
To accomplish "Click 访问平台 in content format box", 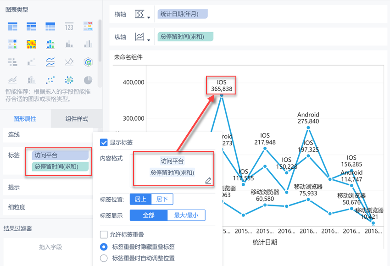I will 172,161.
